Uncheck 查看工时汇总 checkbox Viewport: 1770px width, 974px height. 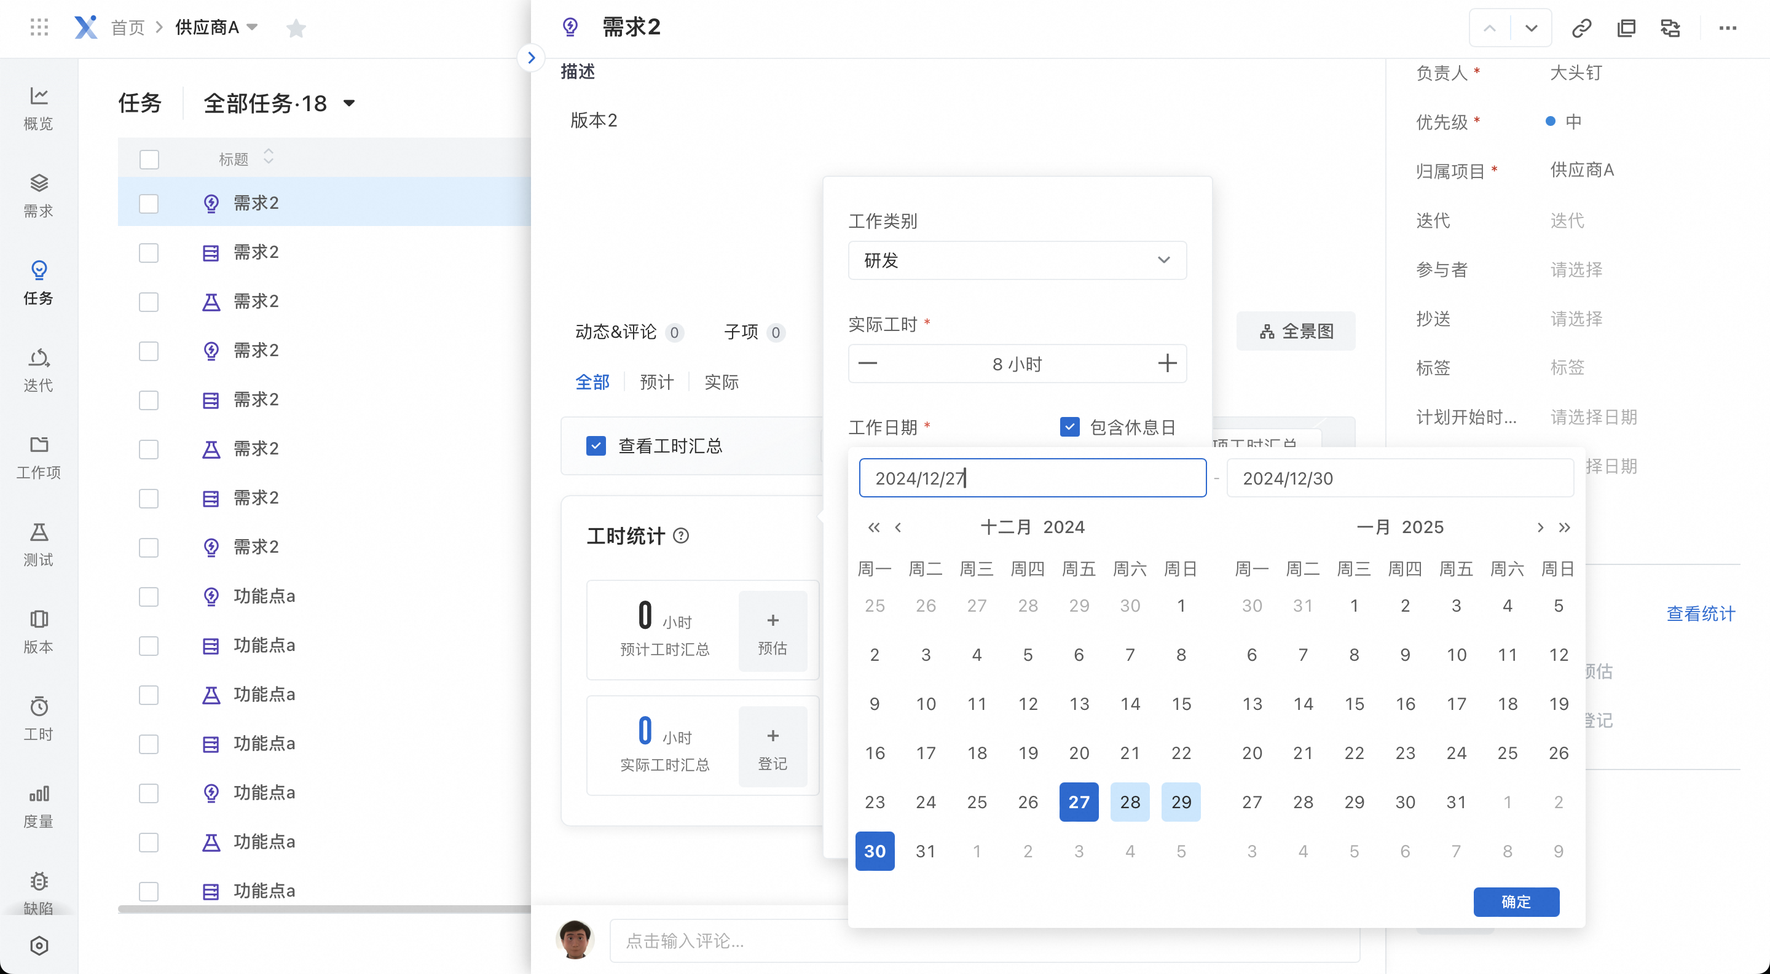[596, 445]
